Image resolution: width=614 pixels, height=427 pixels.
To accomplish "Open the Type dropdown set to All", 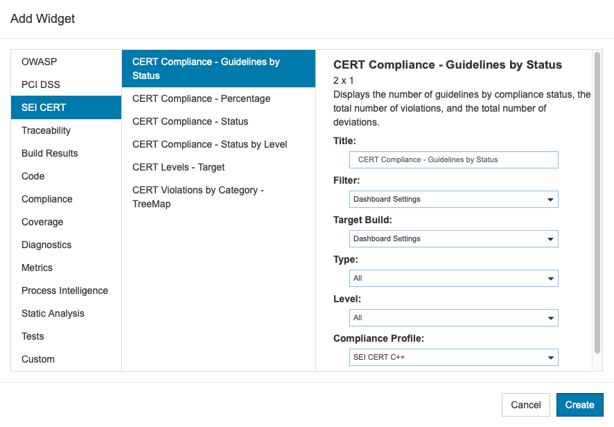I will tap(453, 279).
